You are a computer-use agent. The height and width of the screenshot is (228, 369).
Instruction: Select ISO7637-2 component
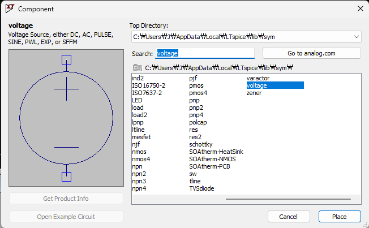[x=147, y=93]
